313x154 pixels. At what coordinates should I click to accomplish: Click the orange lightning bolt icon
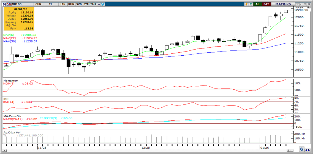[x=247, y=4]
